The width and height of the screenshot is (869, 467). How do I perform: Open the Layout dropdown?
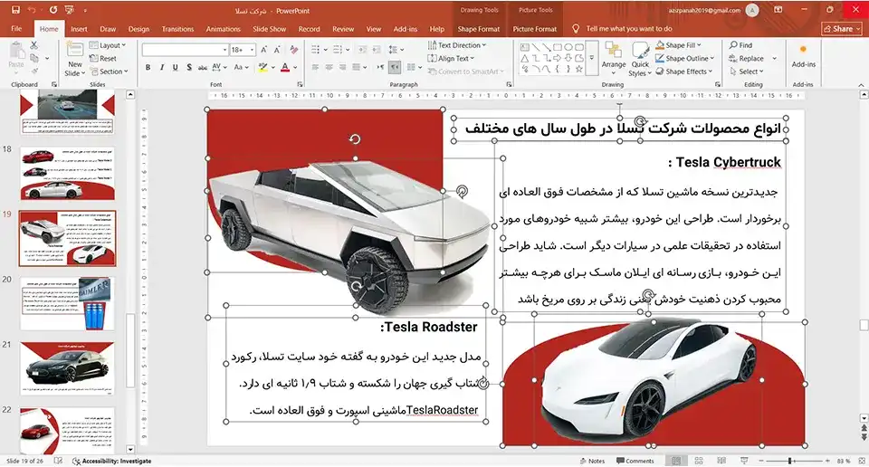[x=108, y=45]
